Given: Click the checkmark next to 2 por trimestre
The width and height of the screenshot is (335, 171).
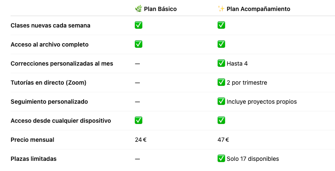Looking at the screenshot, I should tap(221, 83).
